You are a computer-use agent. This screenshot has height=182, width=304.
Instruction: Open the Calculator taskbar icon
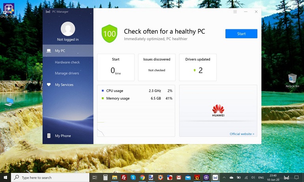[x=105, y=178]
